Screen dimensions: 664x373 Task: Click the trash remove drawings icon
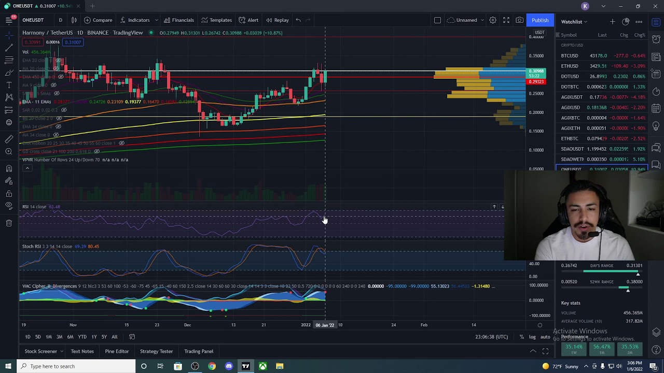point(9,223)
